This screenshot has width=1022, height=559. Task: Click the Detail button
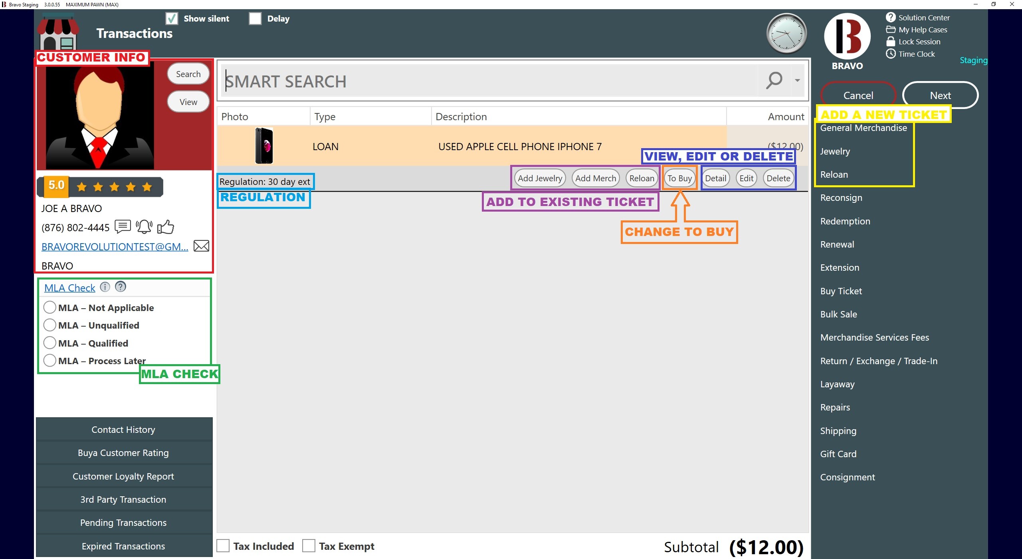[715, 178]
